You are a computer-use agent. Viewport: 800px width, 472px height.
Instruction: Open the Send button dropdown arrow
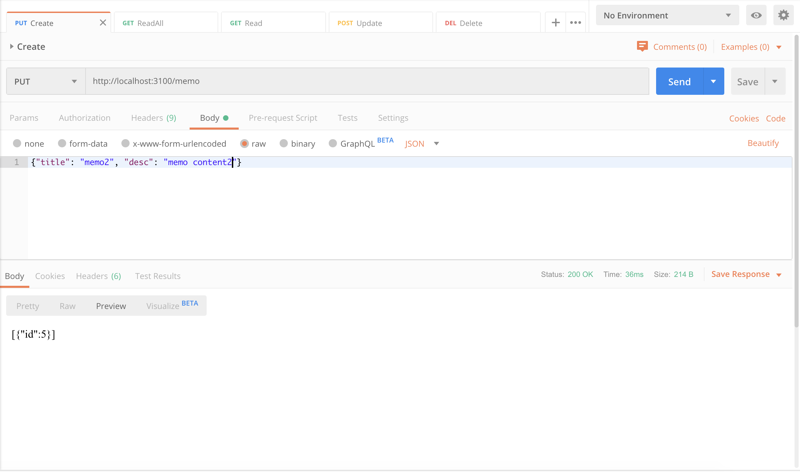(714, 82)
